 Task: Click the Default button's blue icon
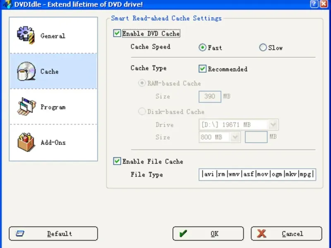click(20, 234)
